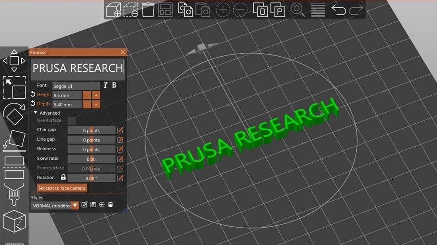Click the Add object toolbar icon
The image size is (437, 245).
[113, 10]
